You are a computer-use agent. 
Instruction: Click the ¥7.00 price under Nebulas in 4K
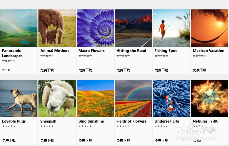(197, 141)
